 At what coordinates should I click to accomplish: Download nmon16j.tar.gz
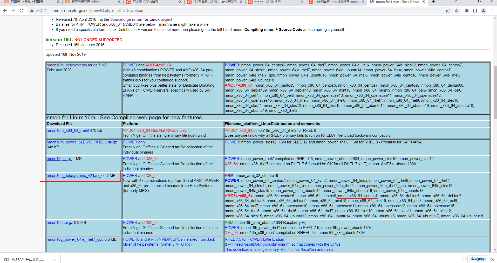pyautogui.click(x=59, y=159)
